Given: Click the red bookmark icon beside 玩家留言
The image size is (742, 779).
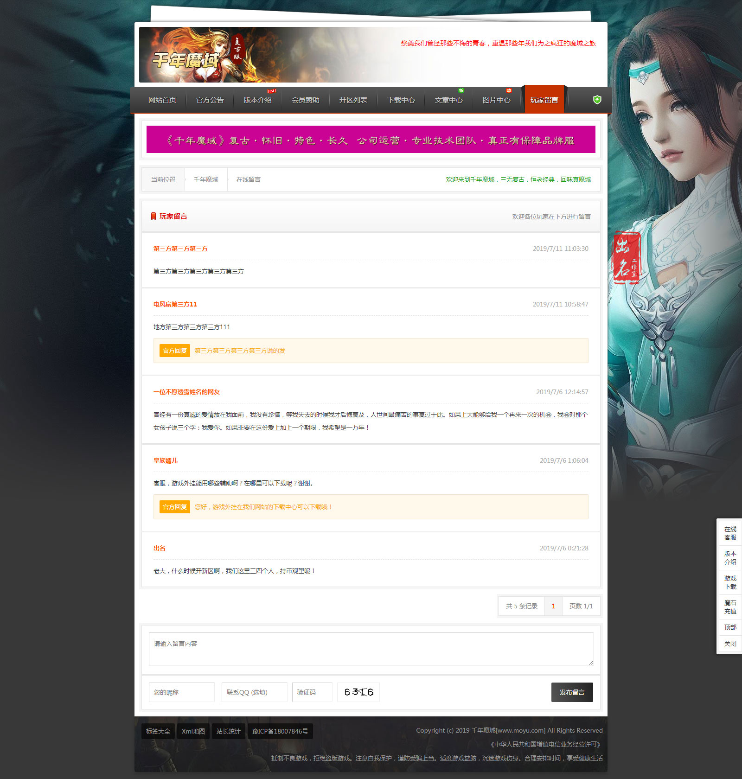Looking at the screenshot, I should 154,217.
